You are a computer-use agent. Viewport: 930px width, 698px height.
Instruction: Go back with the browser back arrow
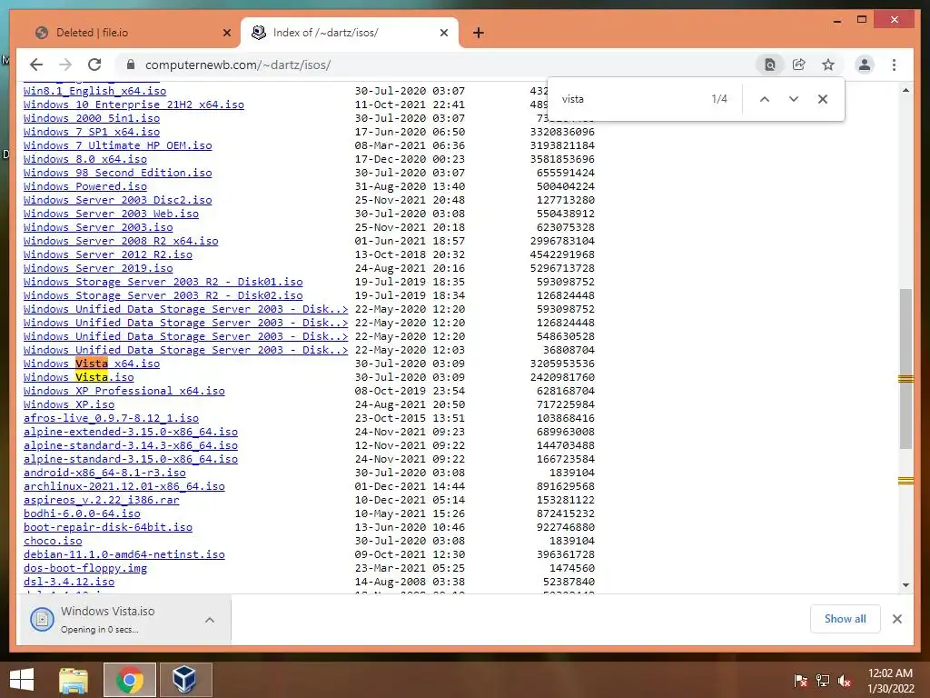tap(36, 65)
